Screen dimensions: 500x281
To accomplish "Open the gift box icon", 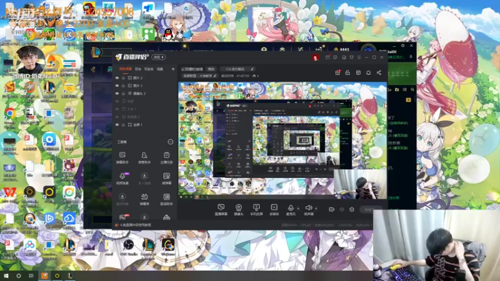I will point(337,72).
